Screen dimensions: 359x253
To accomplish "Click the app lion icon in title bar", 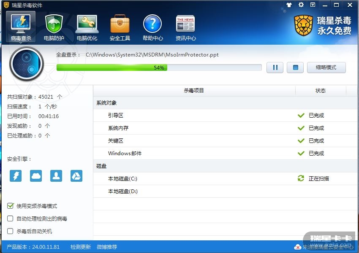I will (6, 5).
